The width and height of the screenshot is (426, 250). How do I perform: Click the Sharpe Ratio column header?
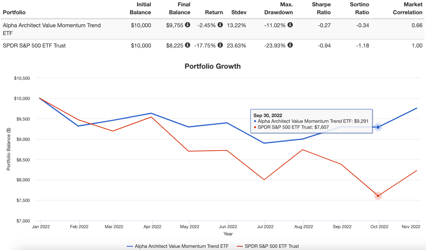coord(321,9)
